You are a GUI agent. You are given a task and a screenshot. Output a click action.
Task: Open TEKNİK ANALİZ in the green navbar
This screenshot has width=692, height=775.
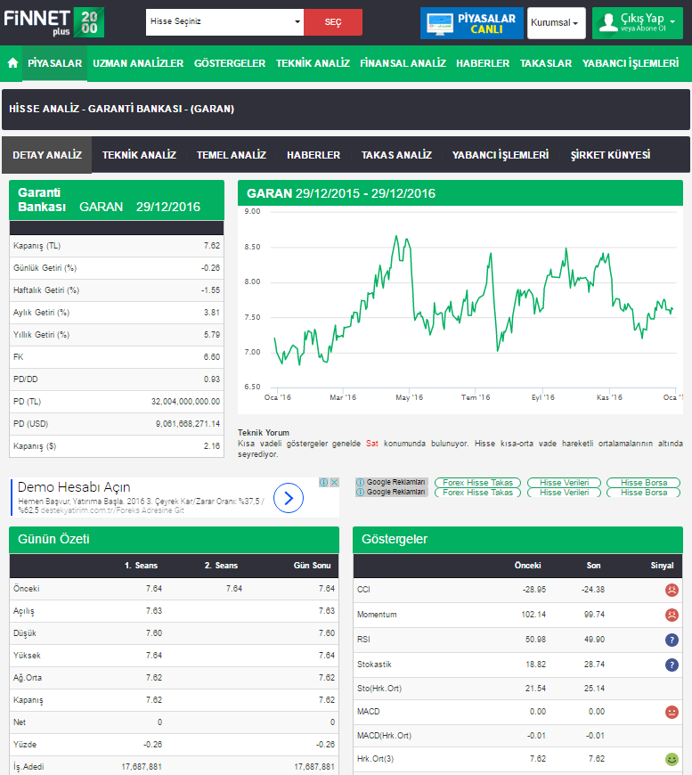[313, 63]
